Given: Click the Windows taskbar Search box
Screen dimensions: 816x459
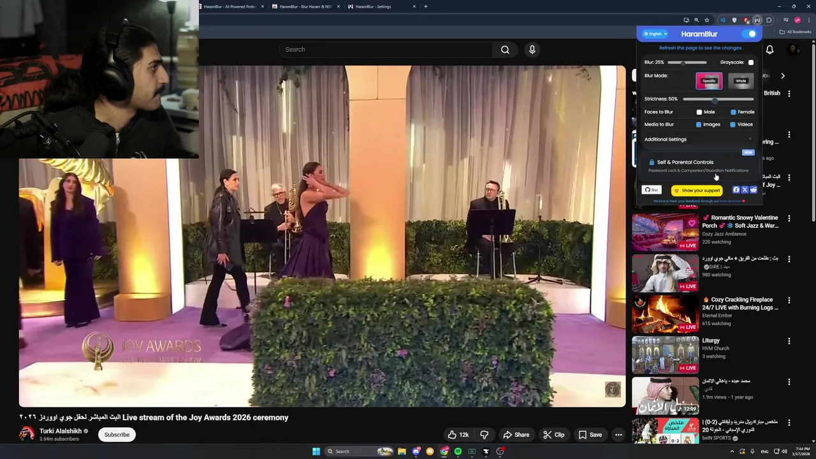Looking at the screenshot, I should 358,451.
